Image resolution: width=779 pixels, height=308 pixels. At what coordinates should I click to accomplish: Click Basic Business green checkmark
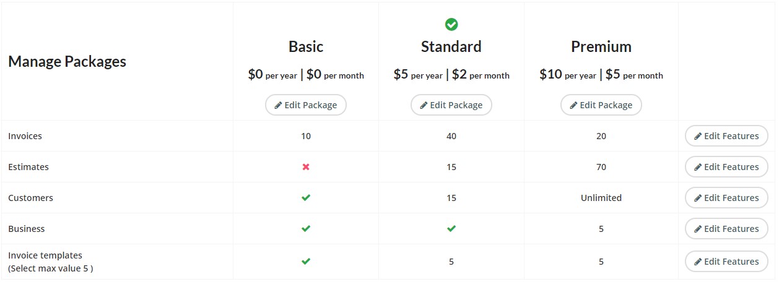tap(306, 229)
